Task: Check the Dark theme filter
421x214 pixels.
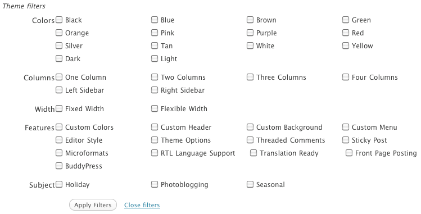Action: click(x=59, y=58)
